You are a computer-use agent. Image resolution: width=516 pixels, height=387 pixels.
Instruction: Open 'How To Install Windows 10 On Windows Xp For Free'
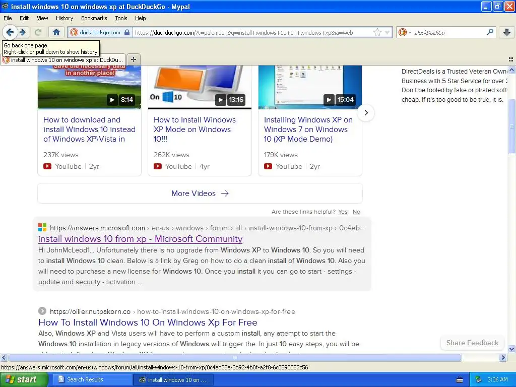pos(148,322)
